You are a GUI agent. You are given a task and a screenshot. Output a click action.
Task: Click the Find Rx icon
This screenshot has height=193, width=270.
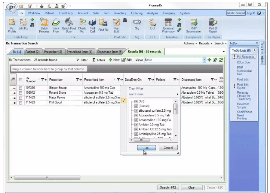[103, 25]
